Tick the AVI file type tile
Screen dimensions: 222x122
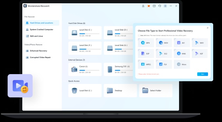tap(182, 43)
